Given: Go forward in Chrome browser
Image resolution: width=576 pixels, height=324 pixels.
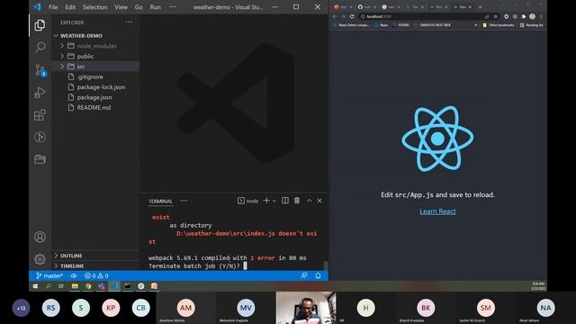Looking at the screenshot, I should 344,16.
